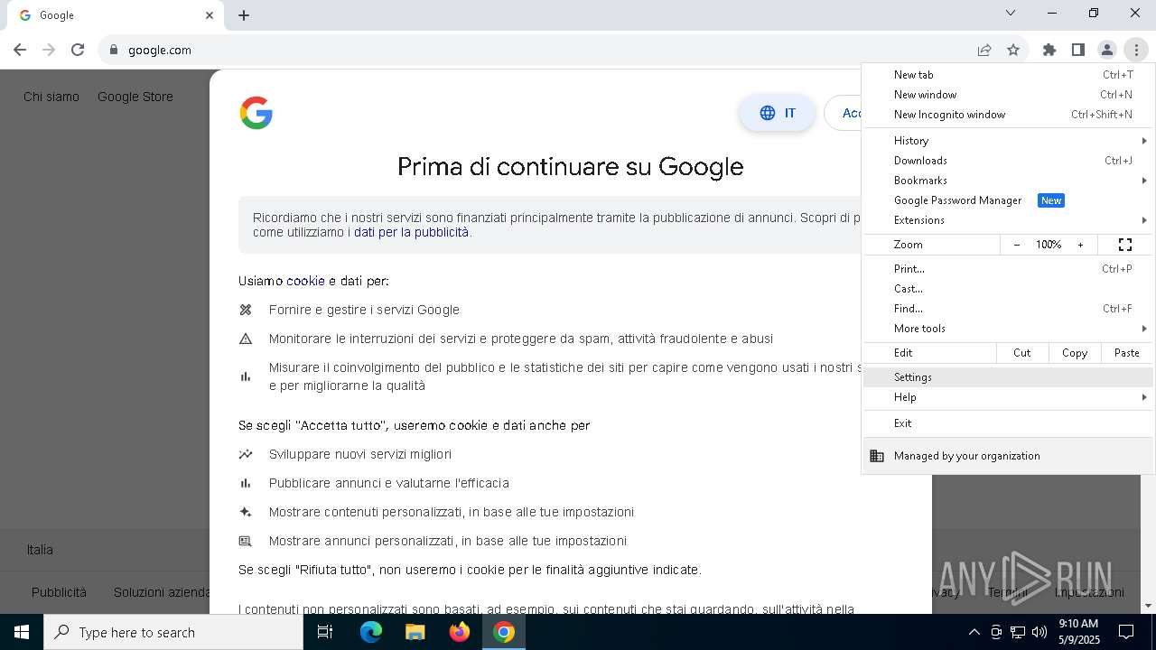This screenshot has width=1156, height=650.
Task: Click the padlock site info icon
Action: pos(114,50)
